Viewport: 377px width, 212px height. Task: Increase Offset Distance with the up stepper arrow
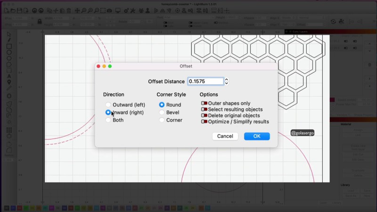click(227, 80)
